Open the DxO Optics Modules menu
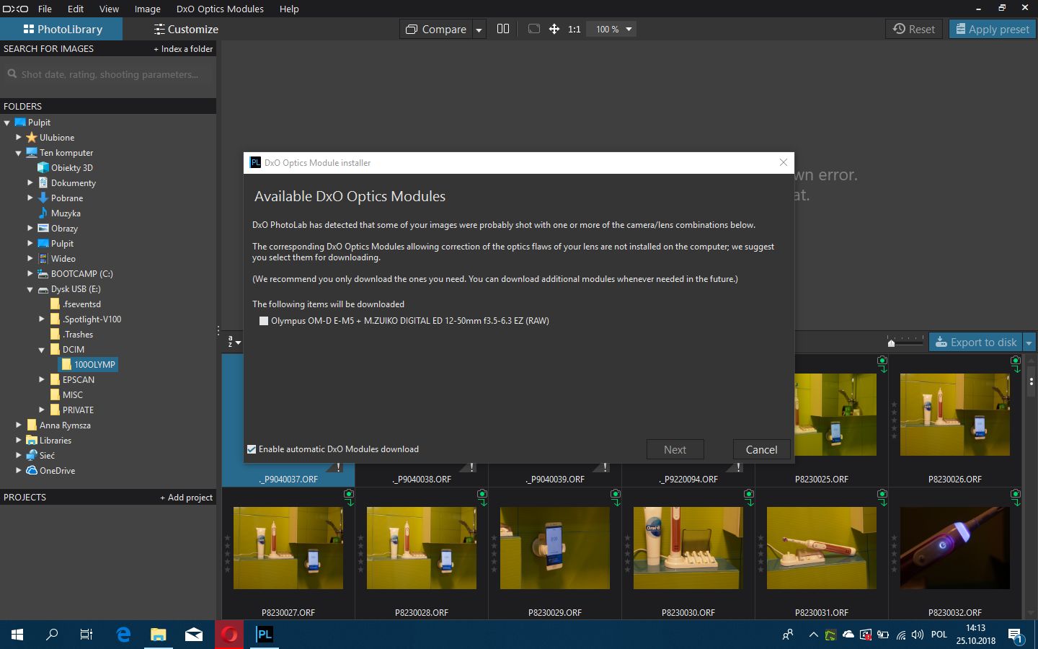 220,9
